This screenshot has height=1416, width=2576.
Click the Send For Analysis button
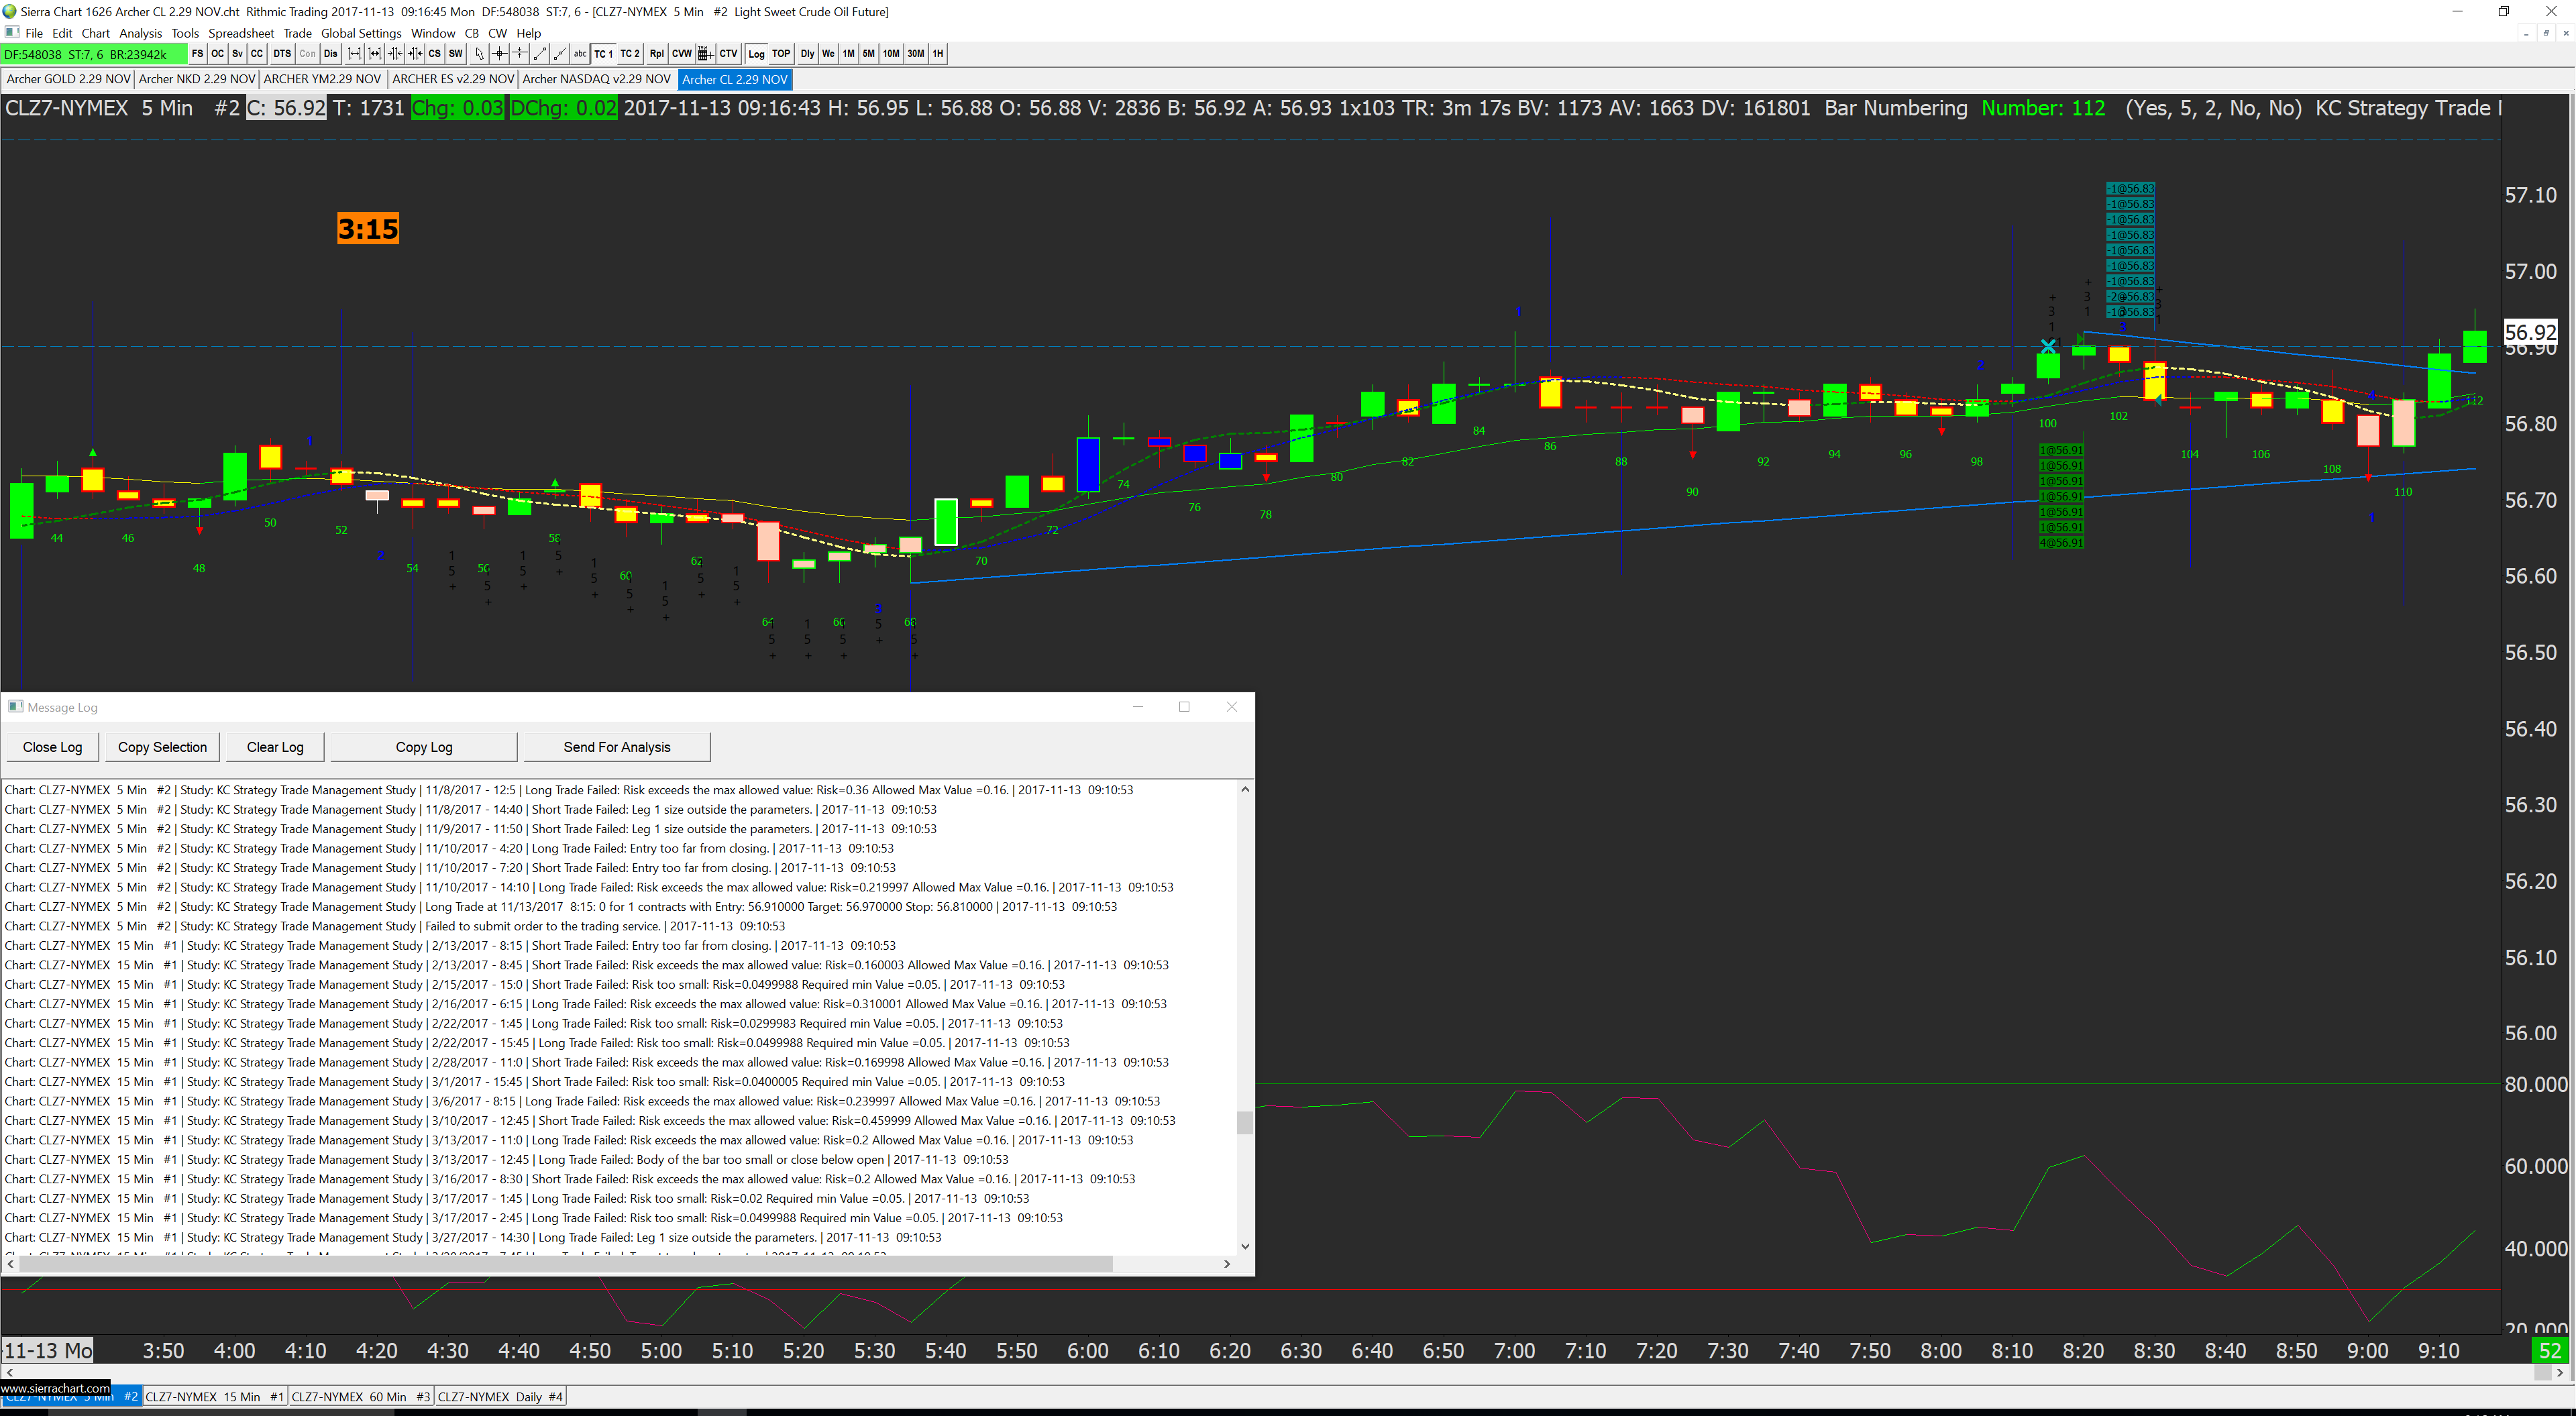point(616,747)
